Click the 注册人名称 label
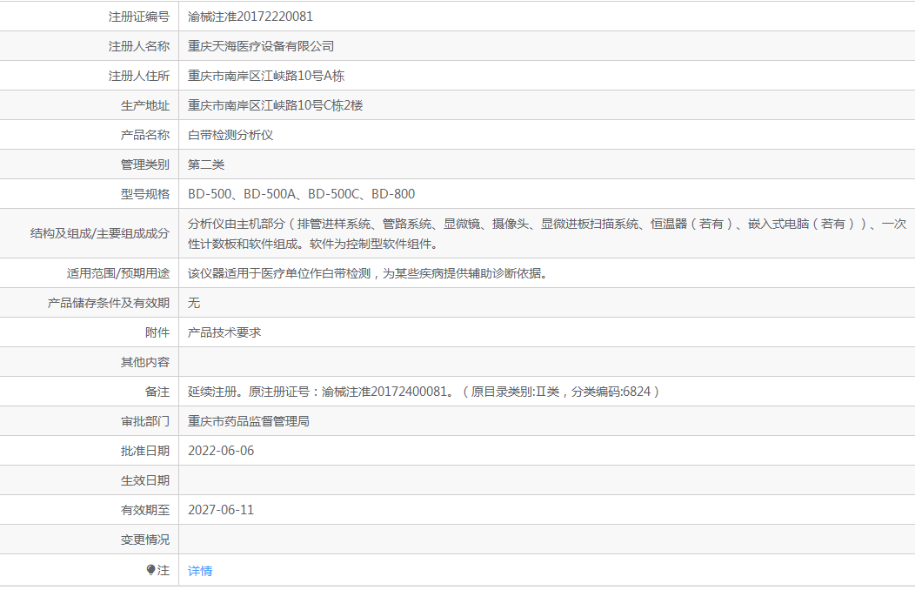 [139, 46]
